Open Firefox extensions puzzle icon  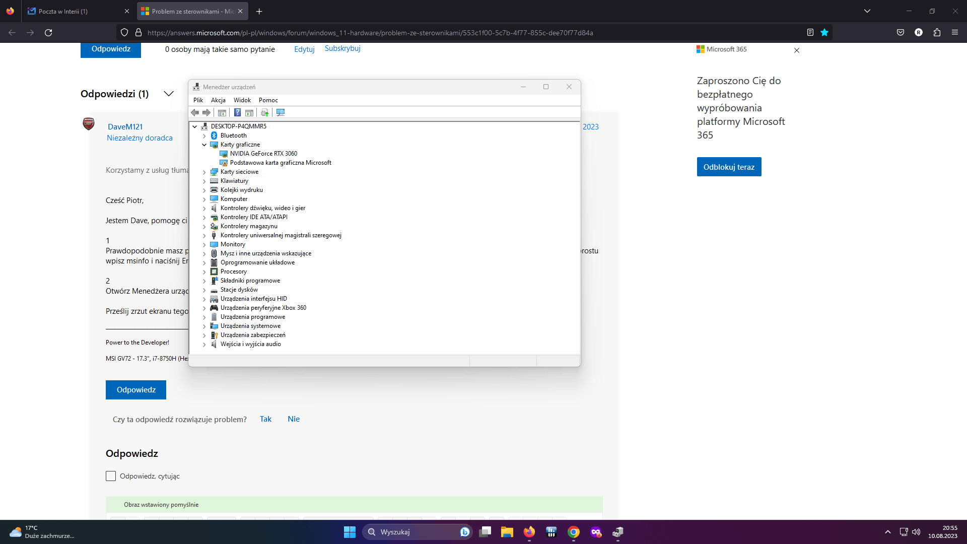click(x=937, y=33)
